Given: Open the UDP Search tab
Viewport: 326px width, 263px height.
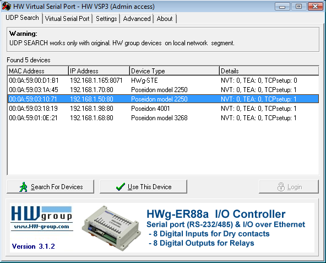Looking at the screenshot, I should tap(22, 18).
